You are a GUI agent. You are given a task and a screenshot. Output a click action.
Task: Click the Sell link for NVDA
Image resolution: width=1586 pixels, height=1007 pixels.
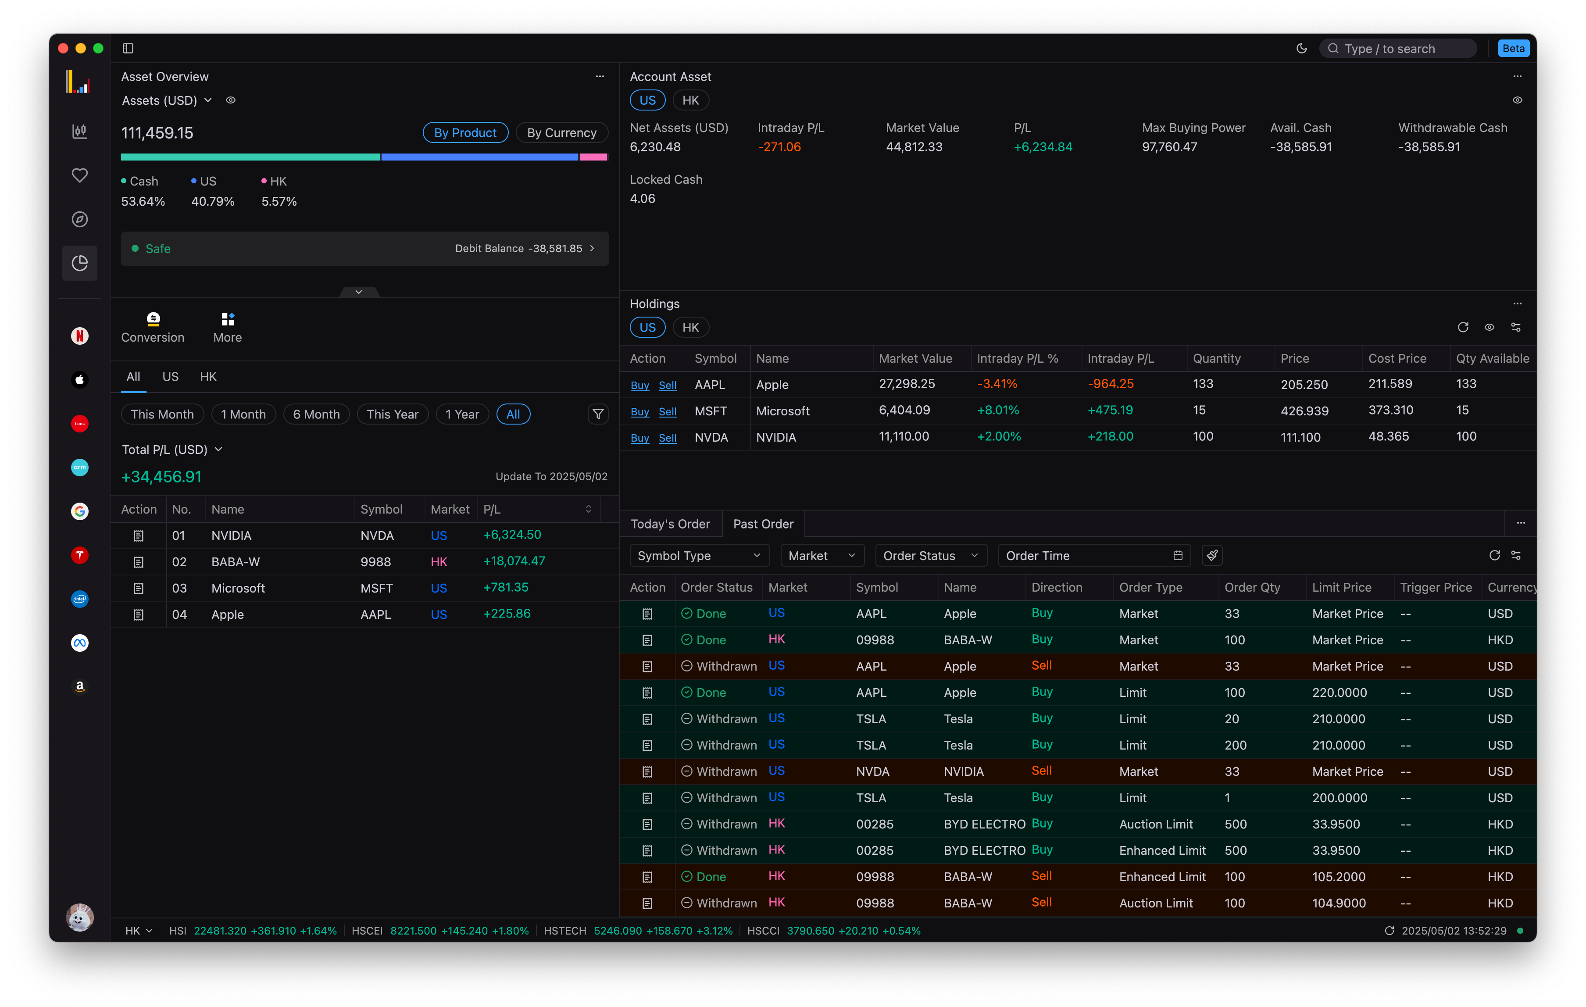pos(667,438)
